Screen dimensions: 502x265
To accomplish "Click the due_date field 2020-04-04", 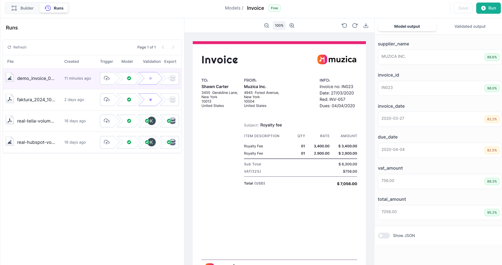I will tap(439, 150).
